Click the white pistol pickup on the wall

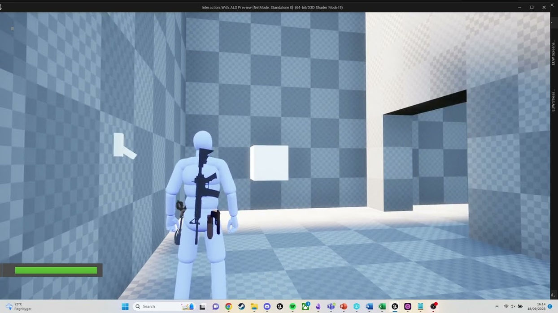124,146
